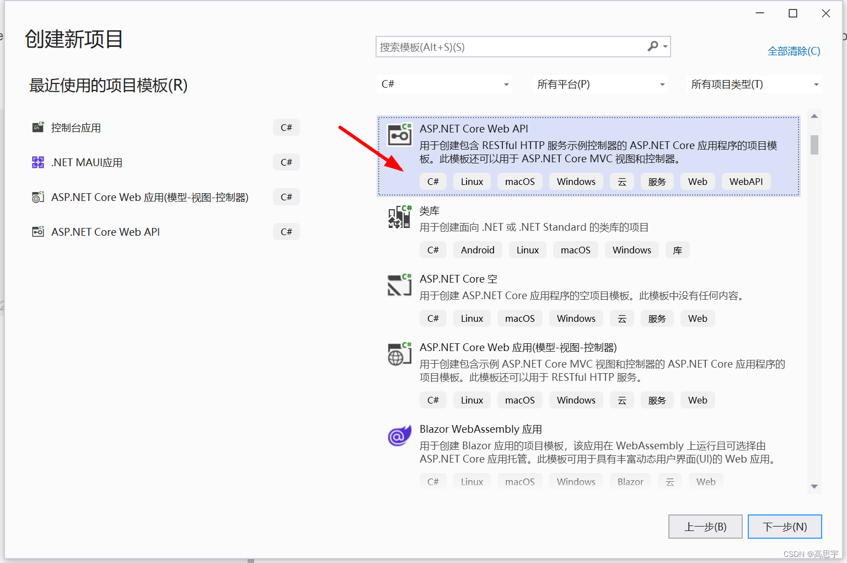Viewport: 847px width, 563px height.
Task: Maximize the 创建新项目 dialog window
Action: pos(793,13)
